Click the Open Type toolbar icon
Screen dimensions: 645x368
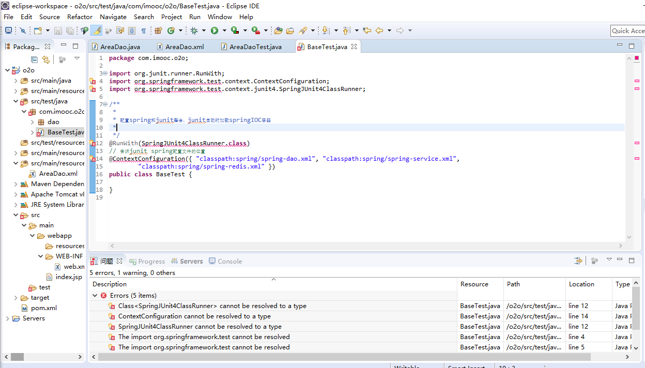pyautogui.click(x=279, y=31)
